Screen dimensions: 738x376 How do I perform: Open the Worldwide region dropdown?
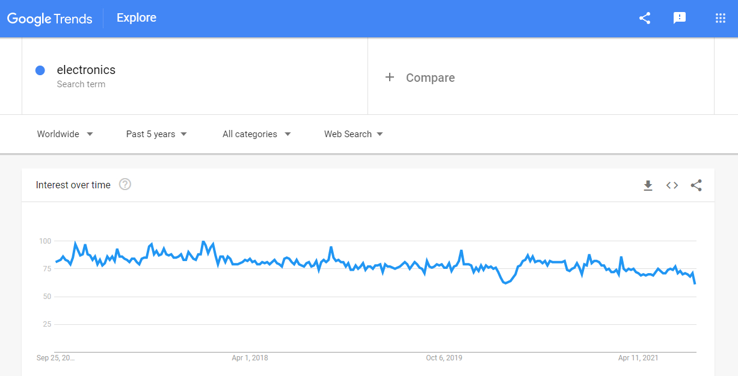tap(64, 134)
